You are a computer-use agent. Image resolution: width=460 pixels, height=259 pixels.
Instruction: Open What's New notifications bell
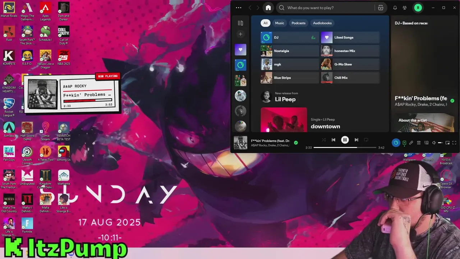coord(395,8)
